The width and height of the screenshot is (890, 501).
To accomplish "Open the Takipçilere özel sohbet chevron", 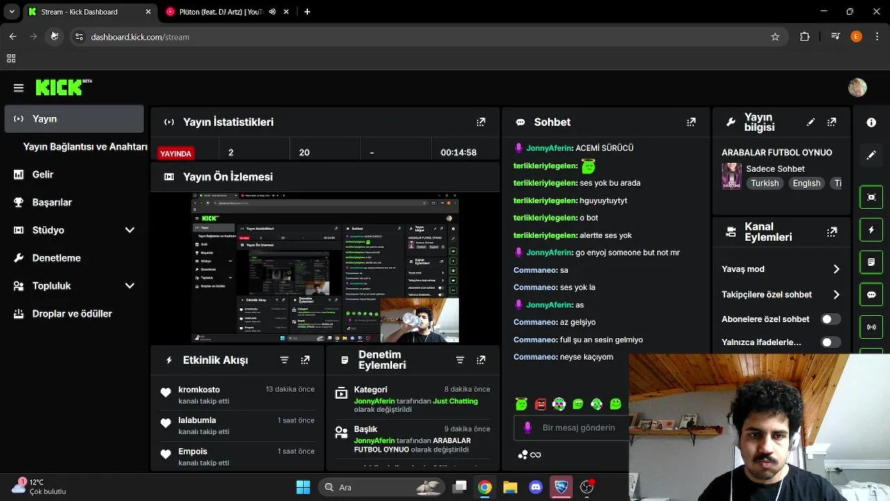I will pos(836,294).
